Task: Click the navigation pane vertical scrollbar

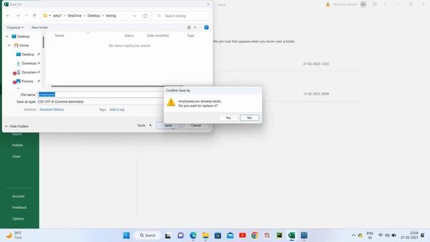Action: coord(43,42)
